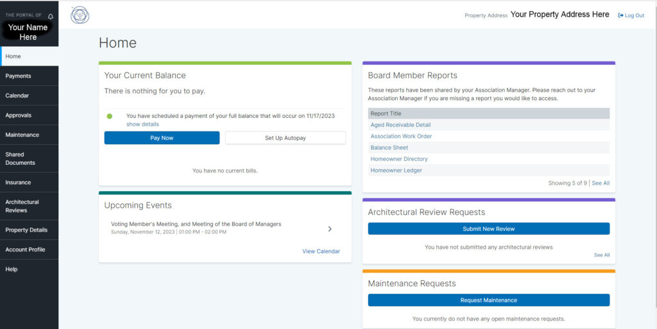Go to Calendar in sidebar menu

point(17,96)
